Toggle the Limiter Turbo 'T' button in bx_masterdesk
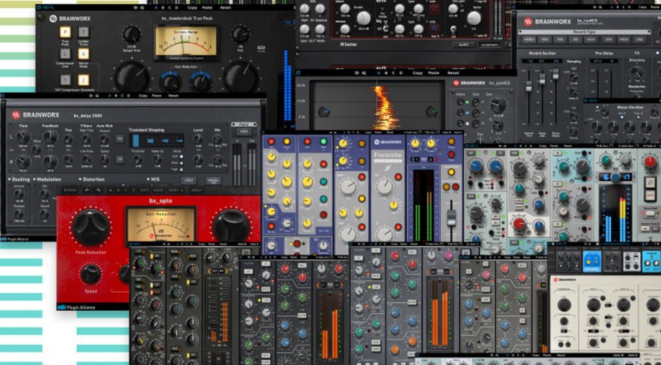Image resolution: width=661 pixels, height=365 pixels. coord(83,32)
